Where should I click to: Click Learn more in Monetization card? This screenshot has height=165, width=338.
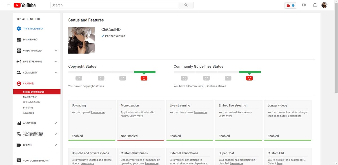[136, 116]
